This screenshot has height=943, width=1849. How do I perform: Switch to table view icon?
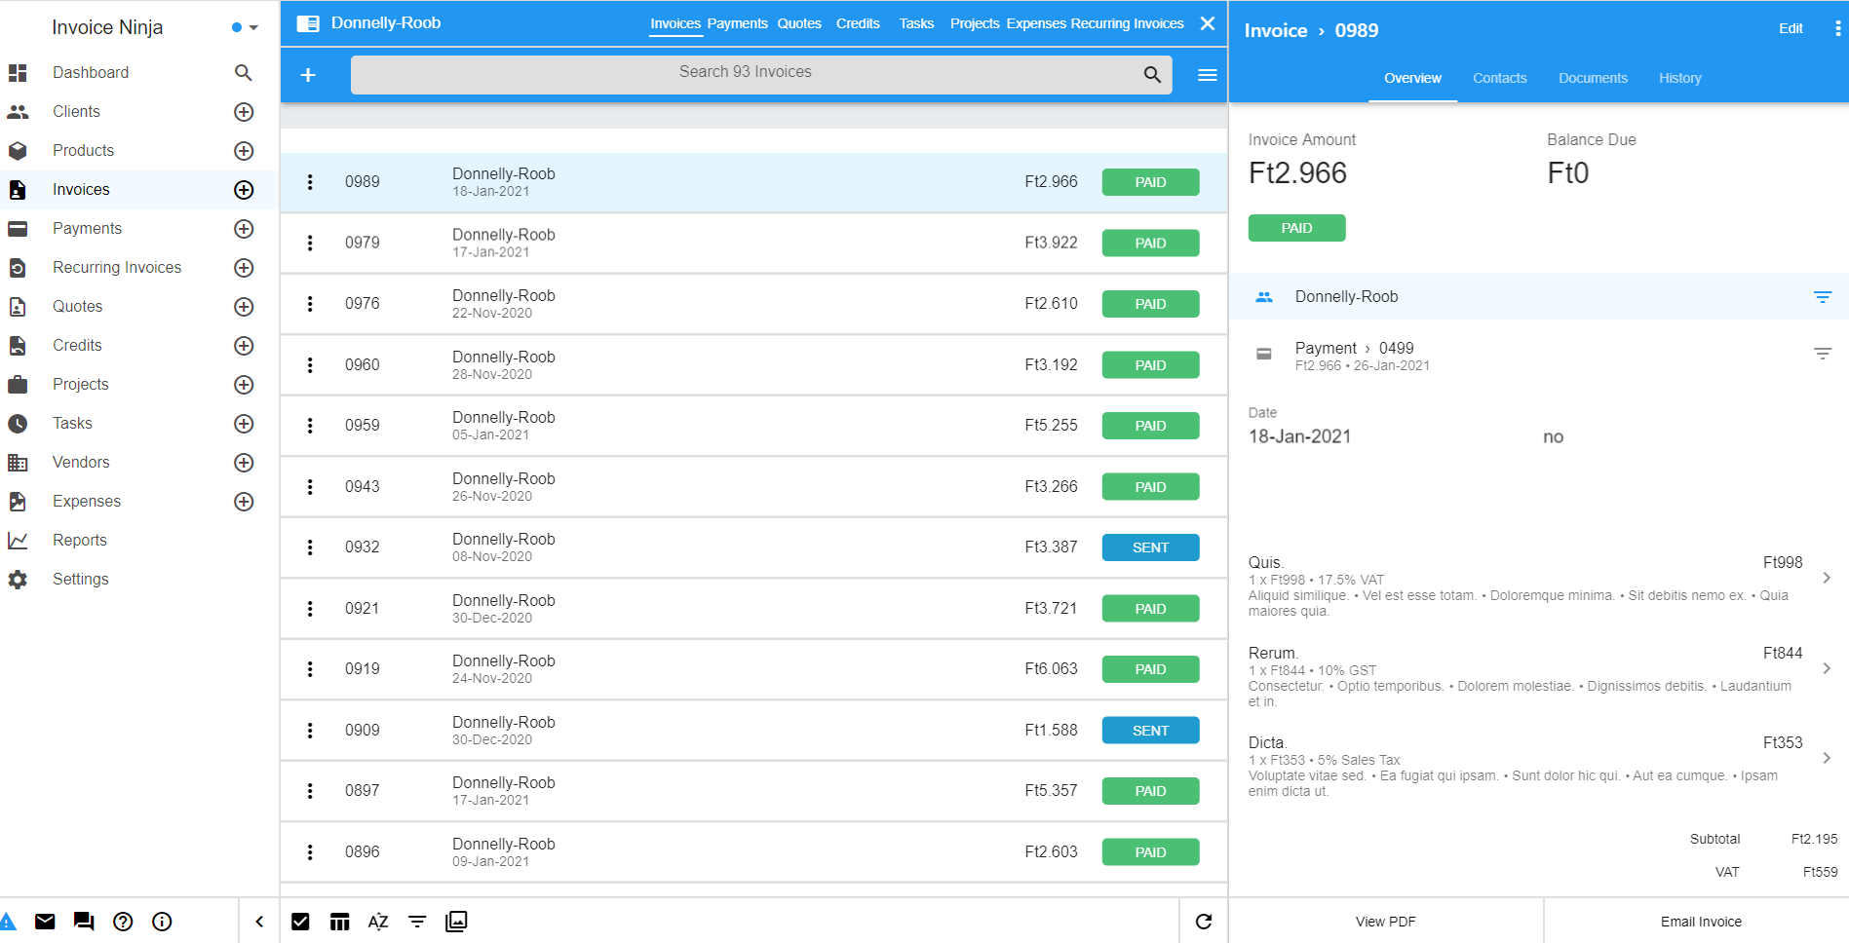[x=339, y=922]
